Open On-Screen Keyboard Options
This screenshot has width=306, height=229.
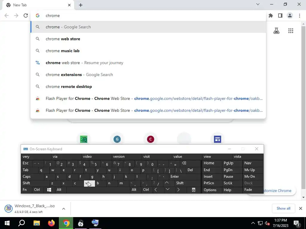(212, 190)
